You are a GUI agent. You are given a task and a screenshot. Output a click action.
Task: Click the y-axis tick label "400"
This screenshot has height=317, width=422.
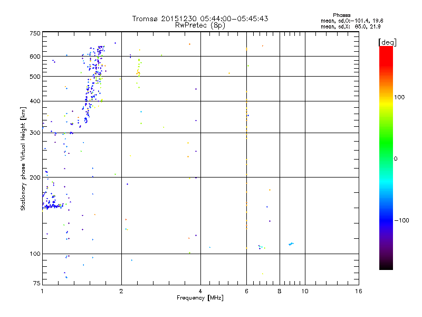[x=35, y=101]
